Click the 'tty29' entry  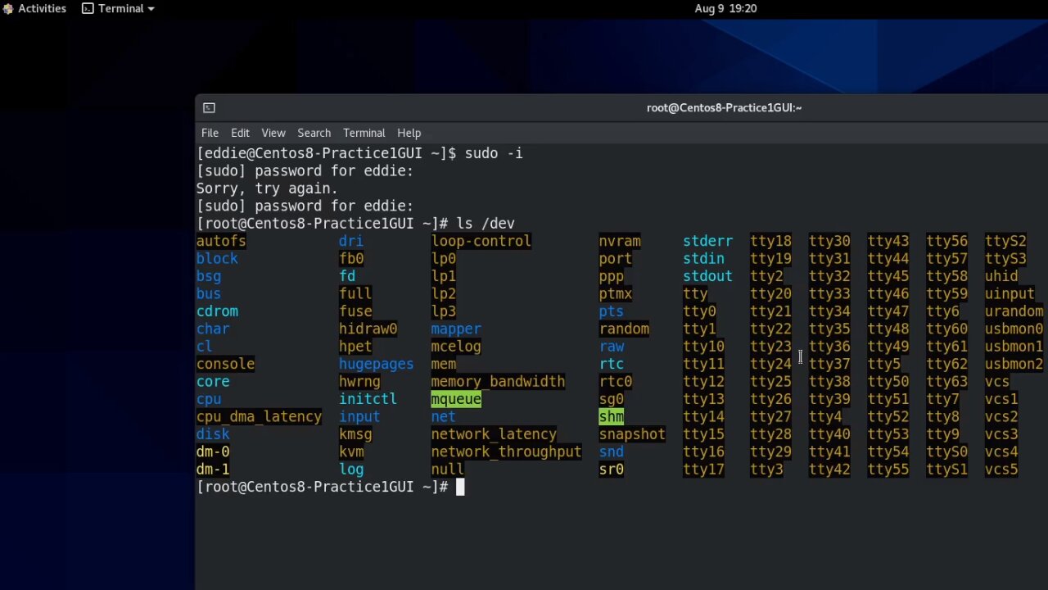point(770,452)
